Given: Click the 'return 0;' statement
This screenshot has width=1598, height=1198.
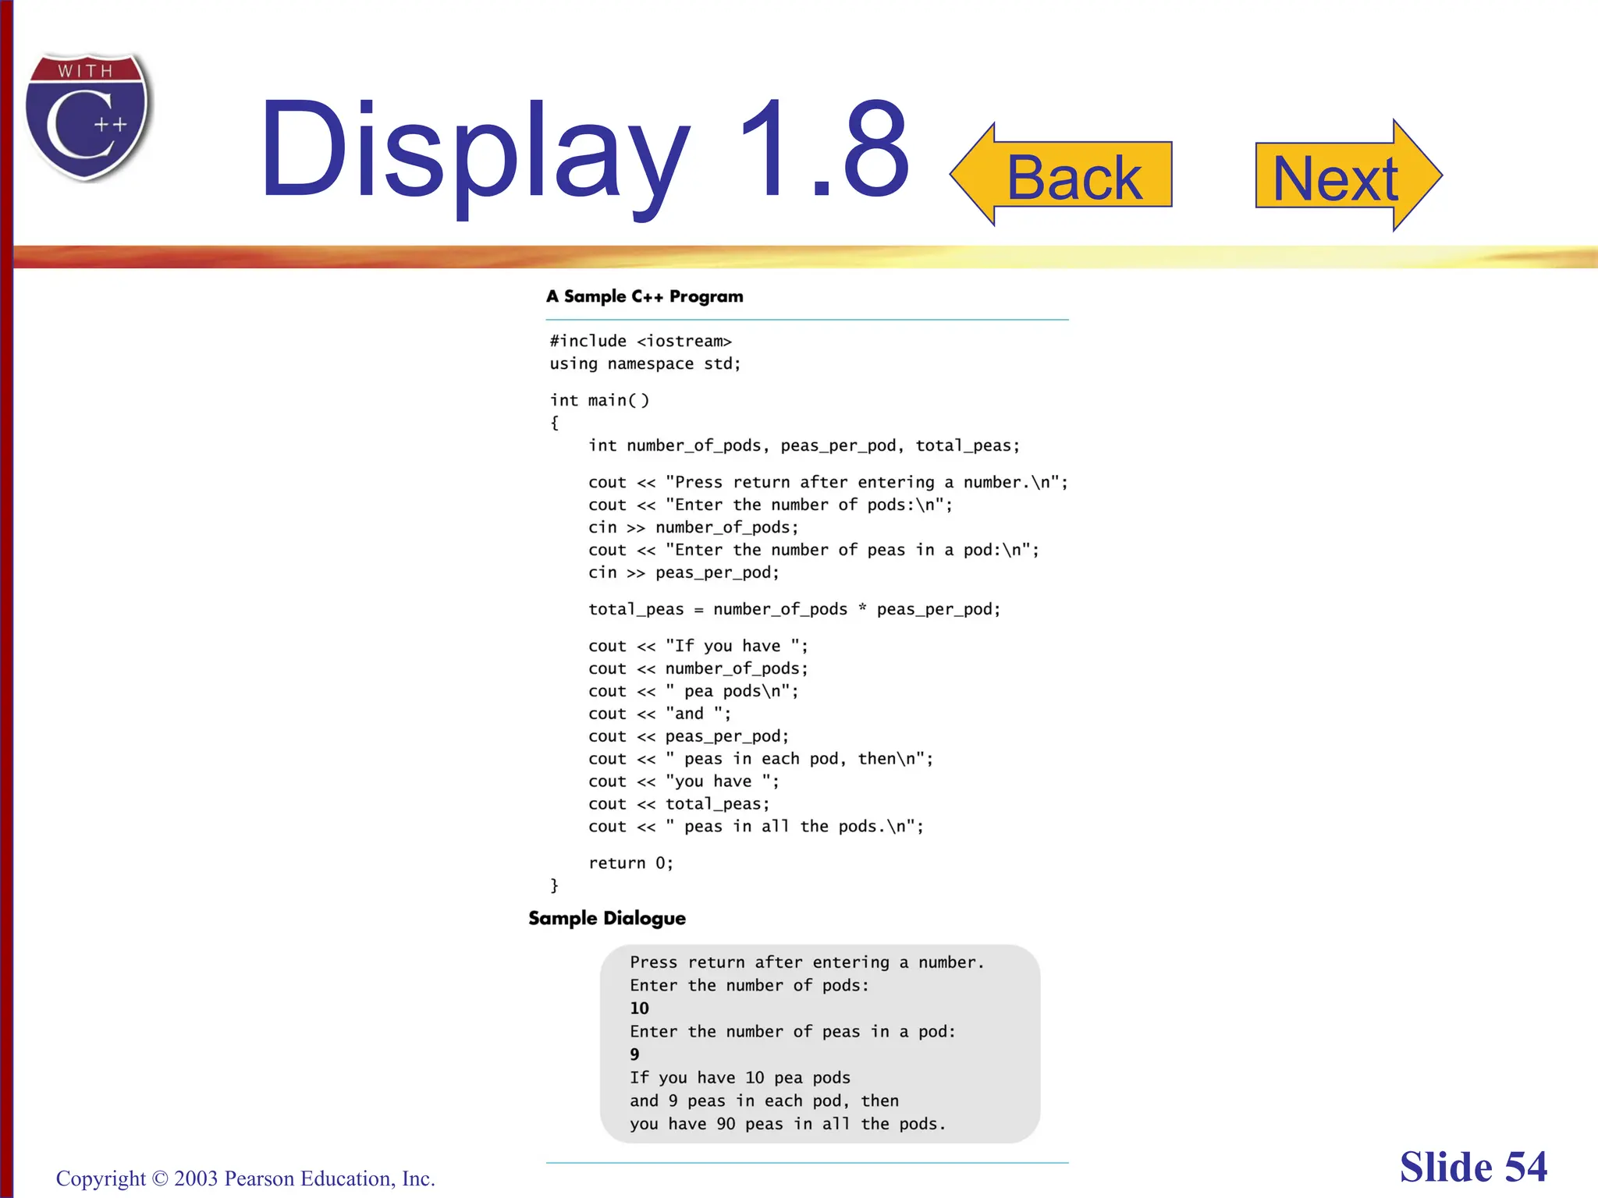Looking at the screenshot, I should pos(630,863).
